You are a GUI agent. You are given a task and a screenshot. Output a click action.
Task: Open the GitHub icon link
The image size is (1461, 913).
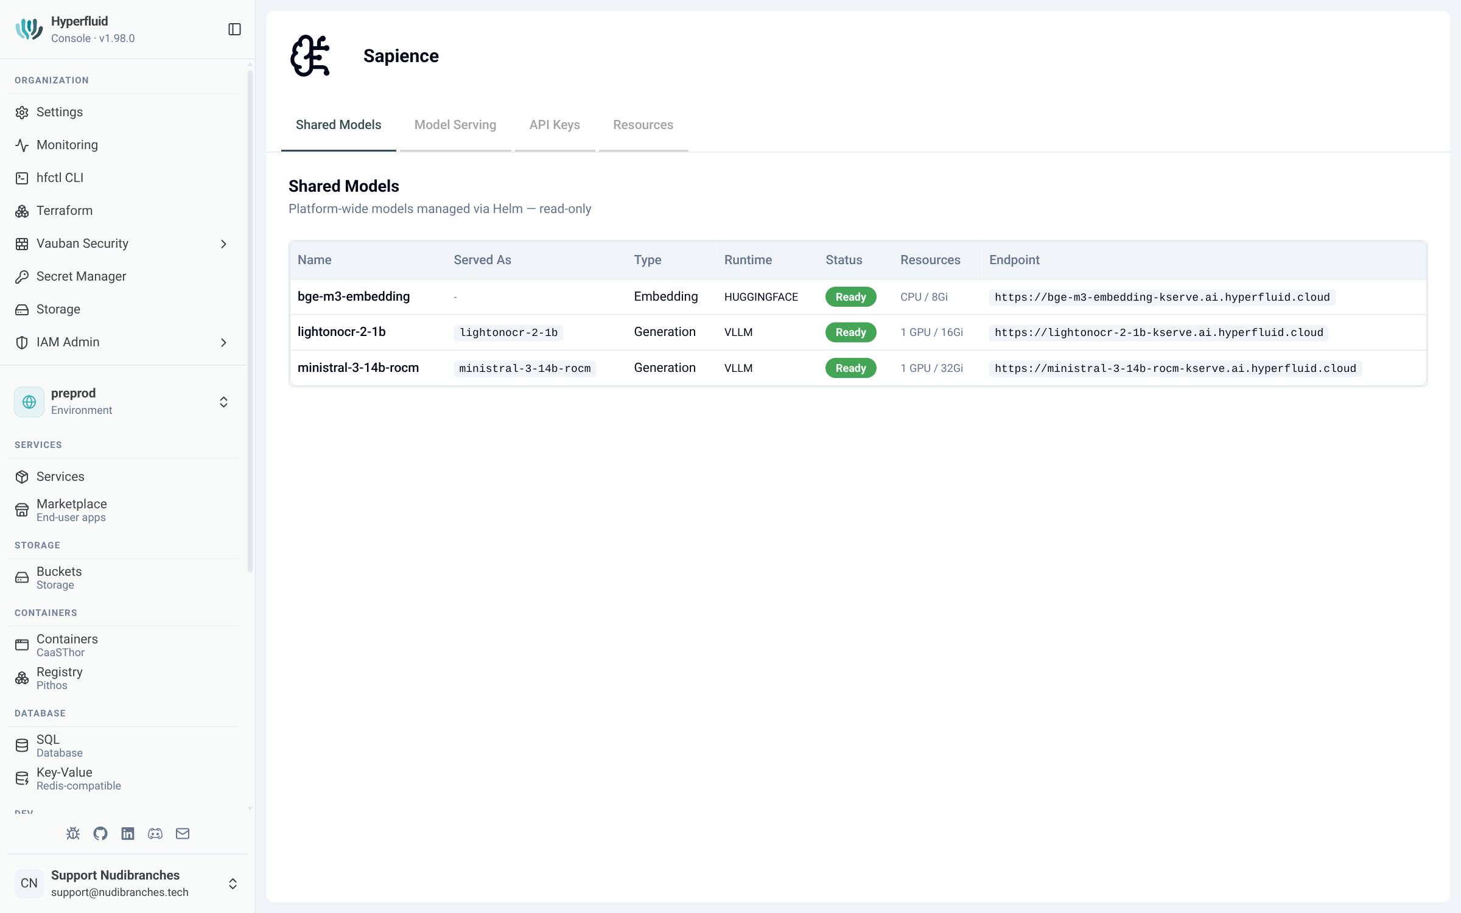point(100,833)
